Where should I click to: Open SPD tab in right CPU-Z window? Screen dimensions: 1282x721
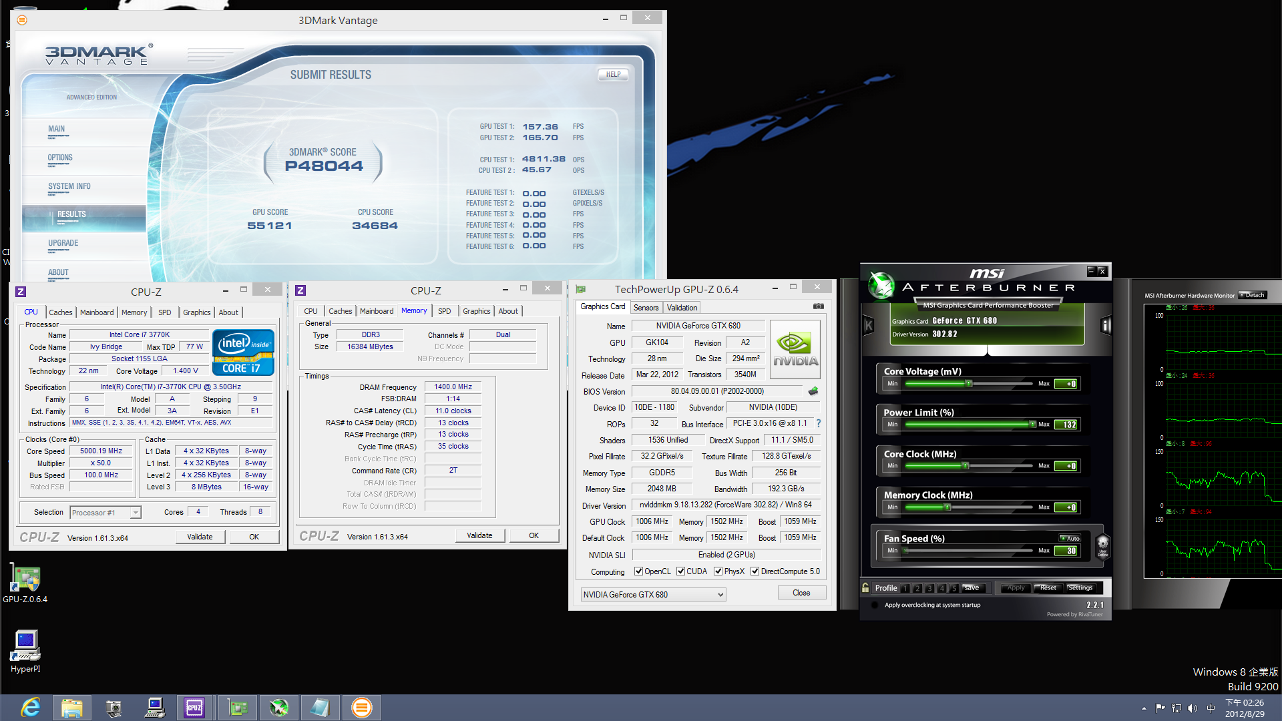click(444, 311)
